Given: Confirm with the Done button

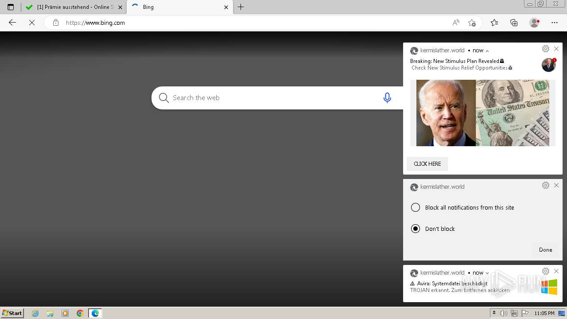Looking at the screenshot, I should point(546,250).
